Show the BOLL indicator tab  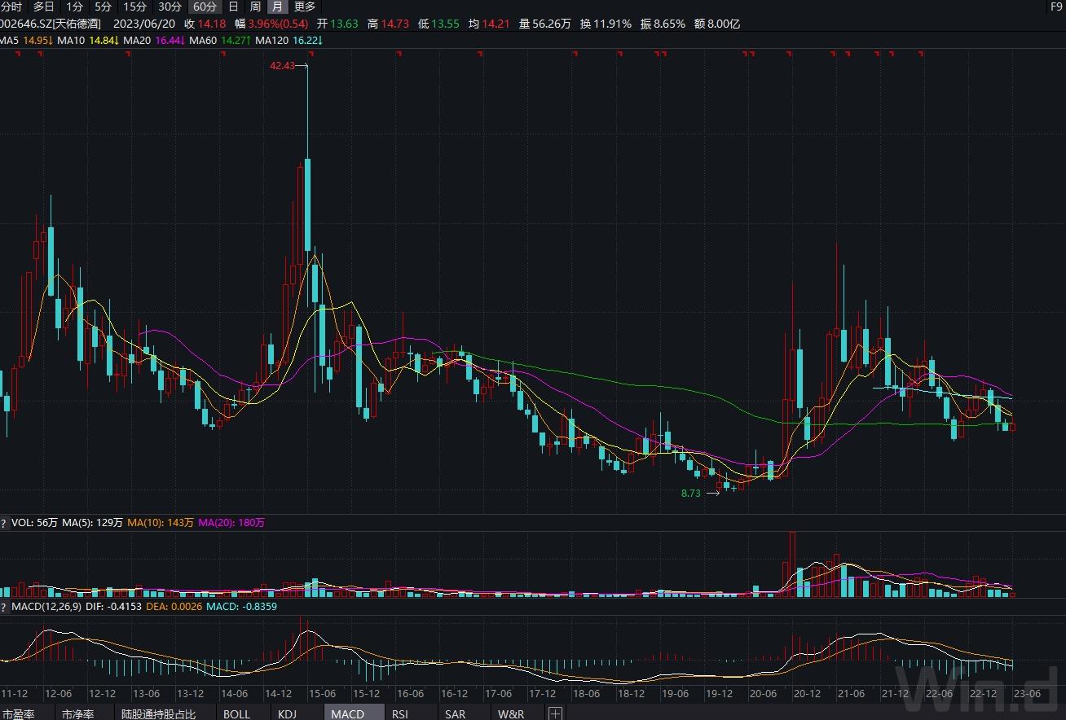point(236,713)
